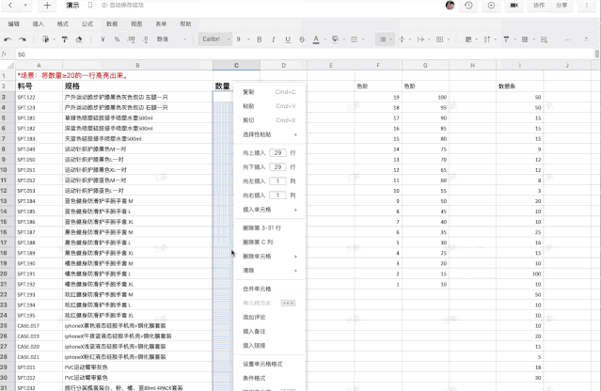Click the merge cells toolbar icon
This screenshot has height=391, width=601.
pyautogui.click(x=439, y=39)
